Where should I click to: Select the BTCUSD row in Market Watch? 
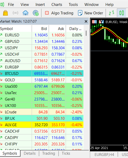point(42,74)
